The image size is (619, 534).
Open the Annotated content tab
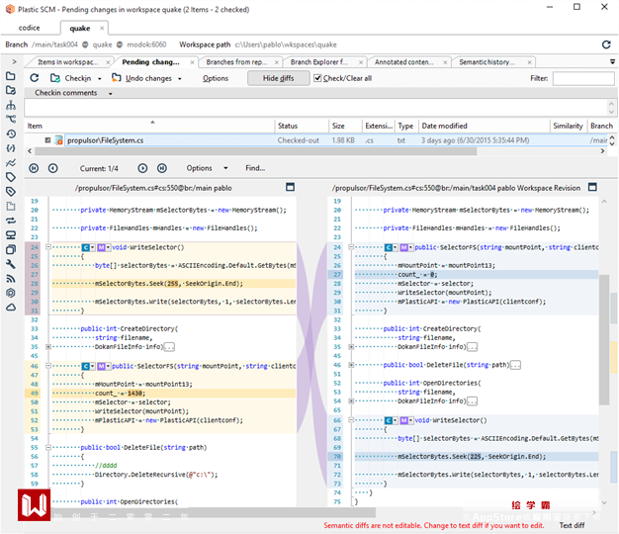(x=403, y=62)
